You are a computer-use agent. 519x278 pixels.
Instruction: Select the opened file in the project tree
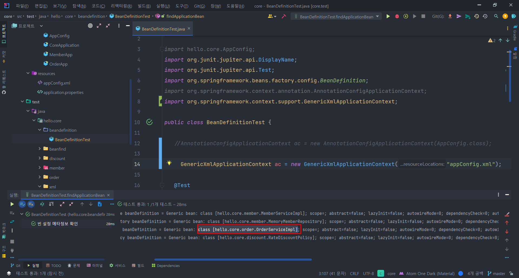(90, 26)
